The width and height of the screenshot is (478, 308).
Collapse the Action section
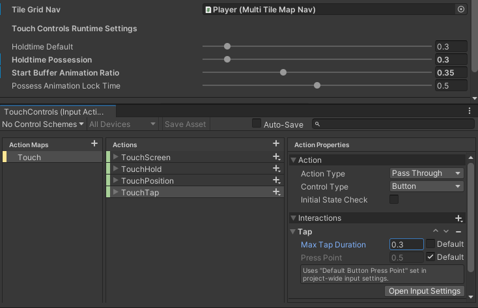pos(293,160)
